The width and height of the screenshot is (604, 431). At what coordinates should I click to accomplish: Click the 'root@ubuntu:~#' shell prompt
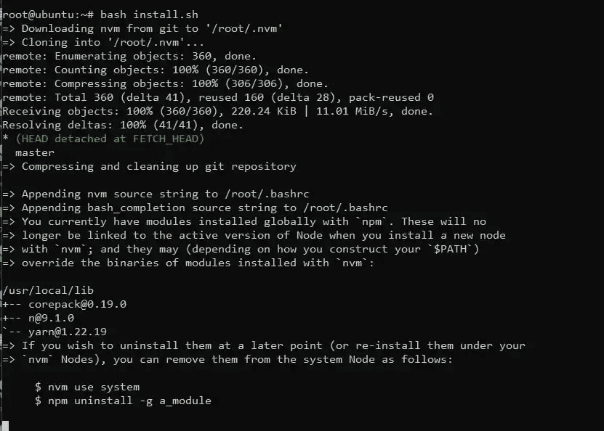coord(47,15)
